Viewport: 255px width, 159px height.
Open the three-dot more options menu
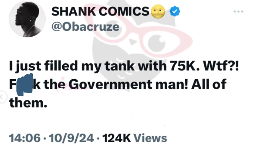click(x=238, y=12)
